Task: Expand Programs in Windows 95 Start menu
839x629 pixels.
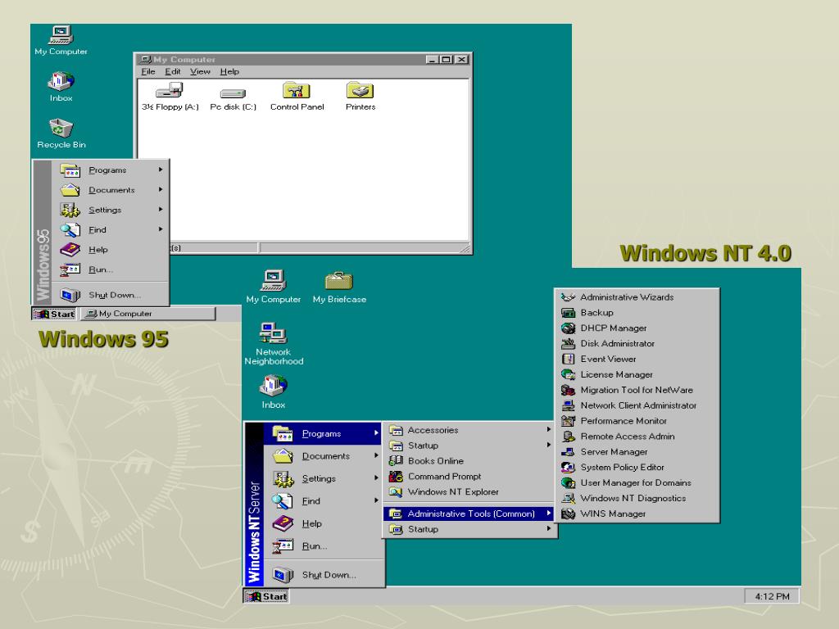Action: 110,170
